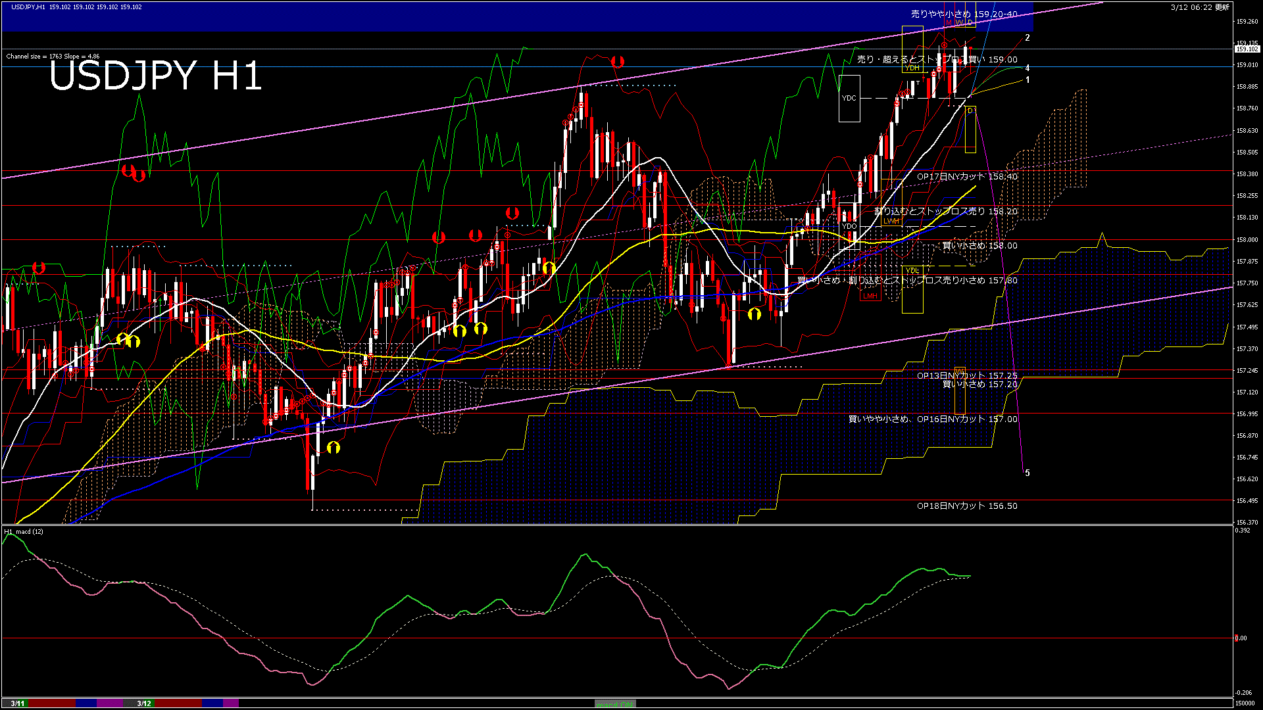The height and width of the screenshot is (710, 1263).
Task: Click the OP17日NYカット 158.40 label
Action: (x=966, y=176)
